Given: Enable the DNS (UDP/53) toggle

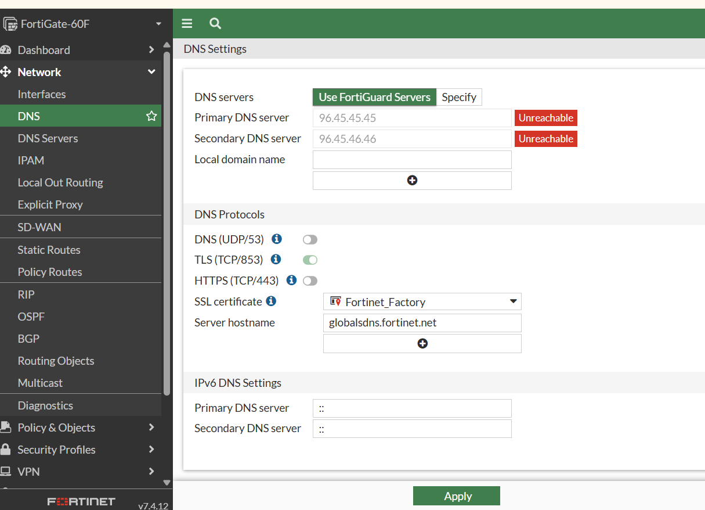Looking at the screenshot, I should (x=310, y=240).
